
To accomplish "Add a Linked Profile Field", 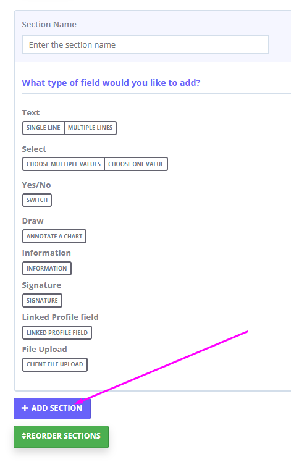I will coord(57,333).
